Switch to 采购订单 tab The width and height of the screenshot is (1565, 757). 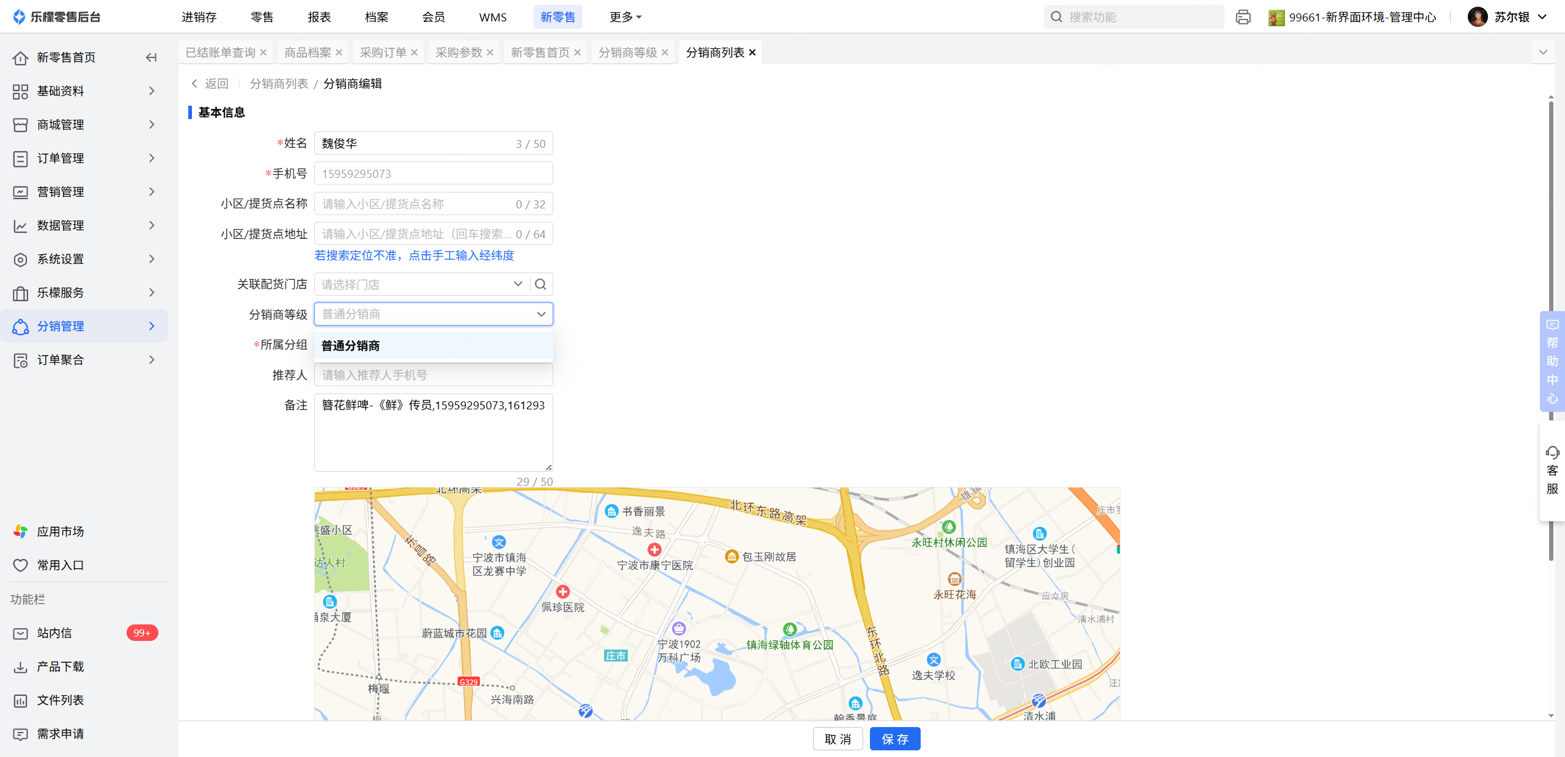point(383,53)
